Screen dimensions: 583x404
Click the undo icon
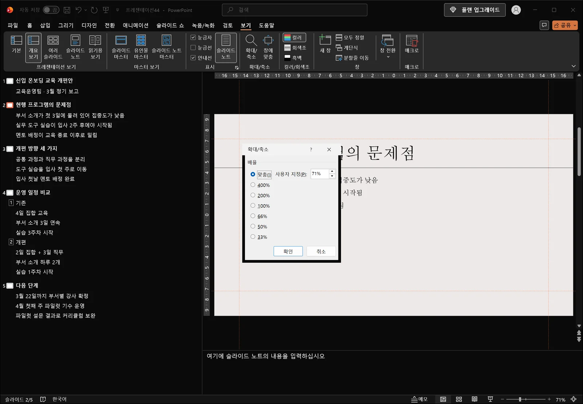click(78, 10)
